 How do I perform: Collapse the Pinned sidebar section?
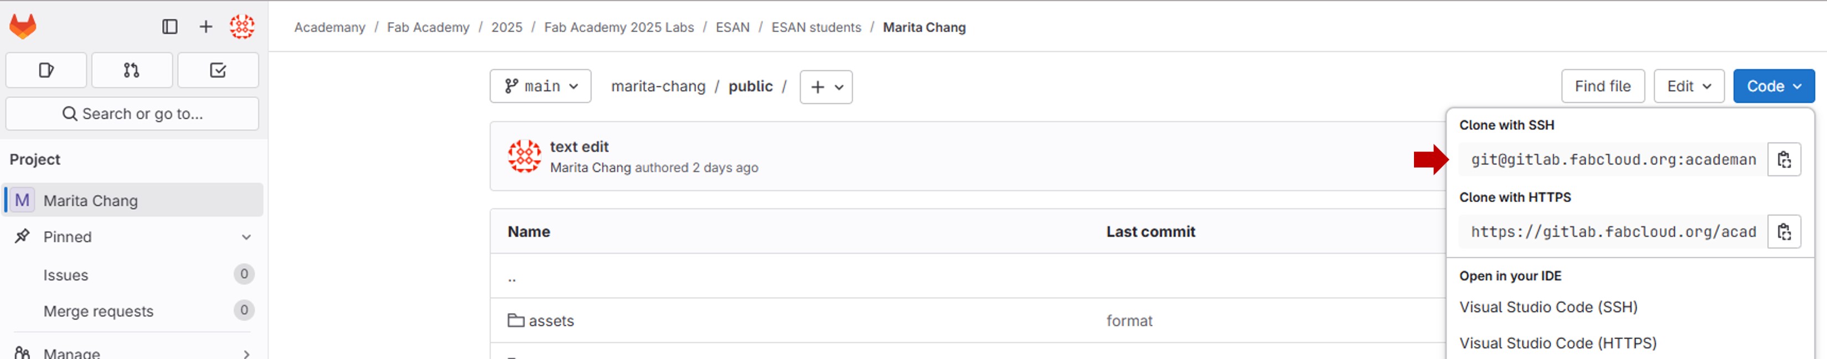click(246, 237)
